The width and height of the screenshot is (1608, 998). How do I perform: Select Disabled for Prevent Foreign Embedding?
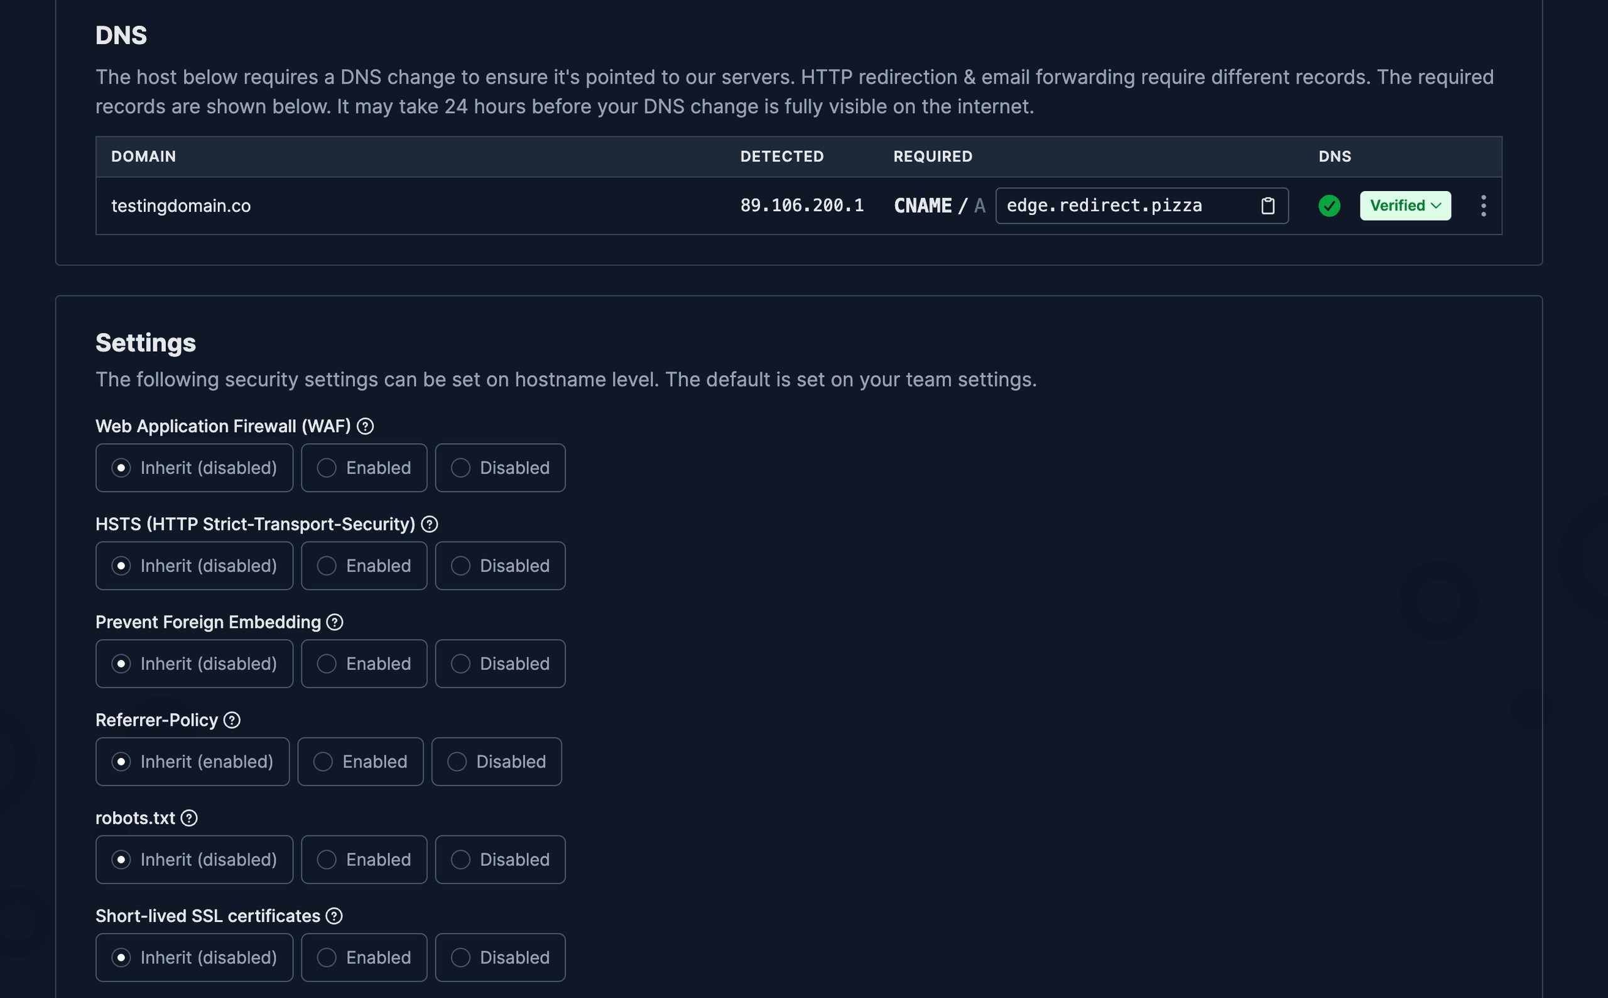pyautogui.click(x=500, y=664)
